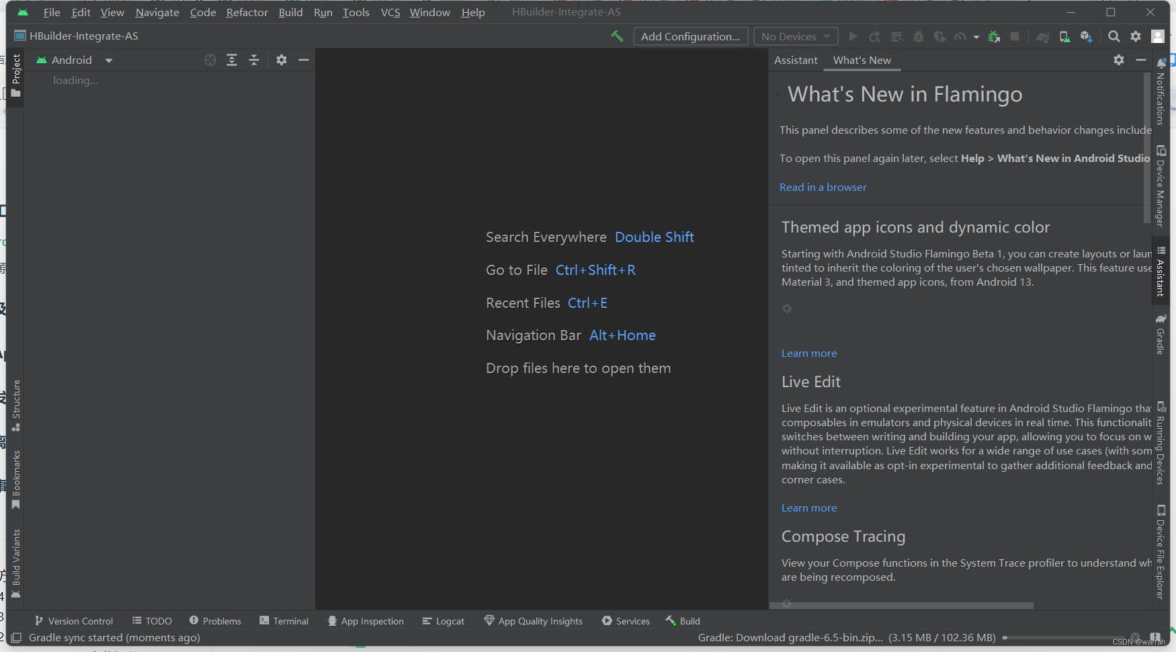Hide the Assistant panel with minus icon
The height and width of the screenshot is (652, 1176).
1141,60
